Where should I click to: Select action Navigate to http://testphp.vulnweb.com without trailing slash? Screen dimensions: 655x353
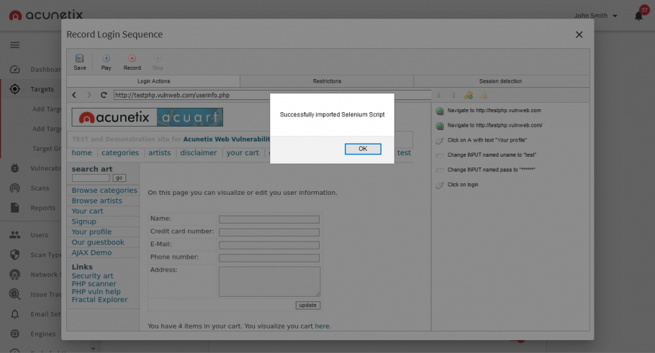coord(494,111)
